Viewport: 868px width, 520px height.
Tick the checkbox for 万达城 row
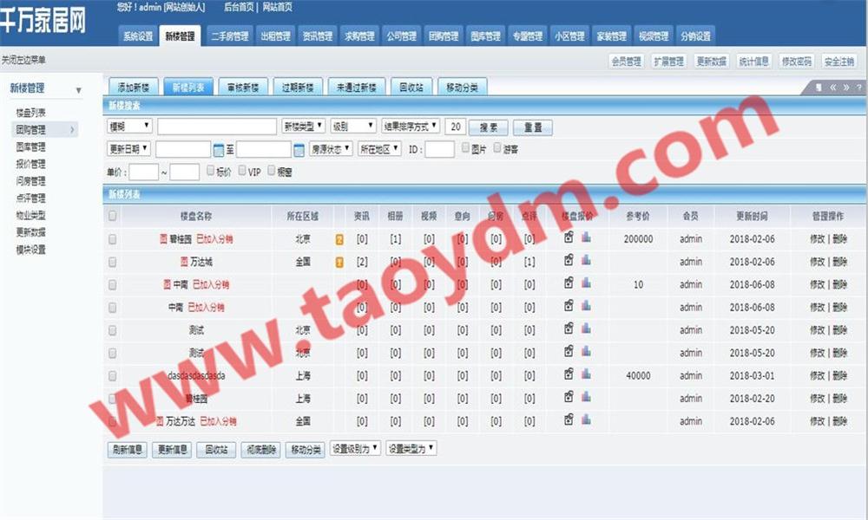[x=112, y=262]
